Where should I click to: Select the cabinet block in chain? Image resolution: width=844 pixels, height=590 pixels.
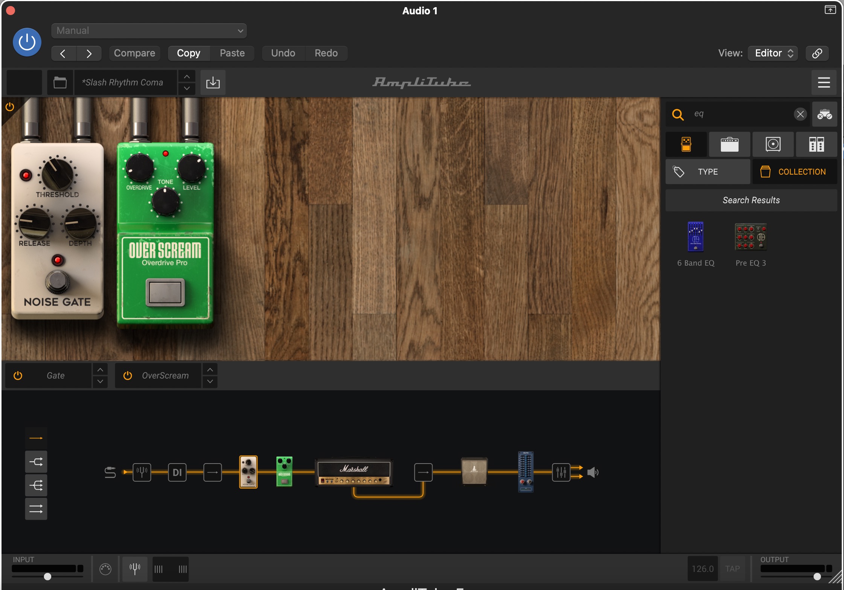(x=474, y=471)
